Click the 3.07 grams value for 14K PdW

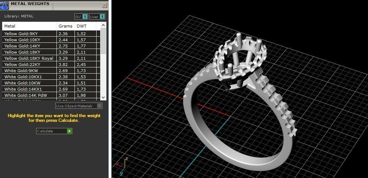(63, 95)
